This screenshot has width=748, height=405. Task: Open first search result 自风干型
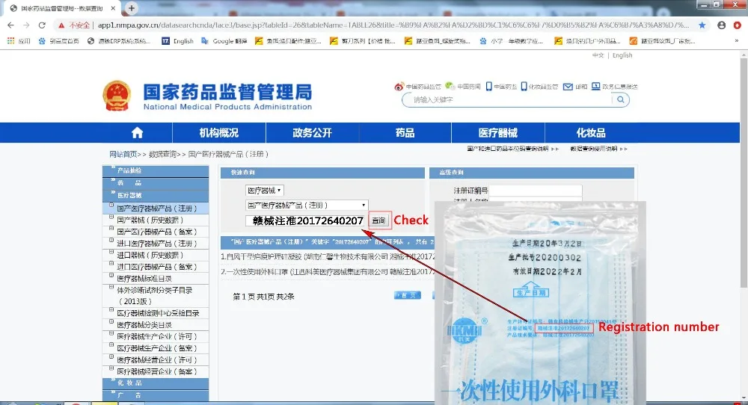click(x=328, y=256)
